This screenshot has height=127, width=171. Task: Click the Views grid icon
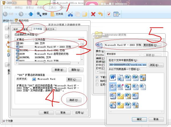[x=116, y=14]
